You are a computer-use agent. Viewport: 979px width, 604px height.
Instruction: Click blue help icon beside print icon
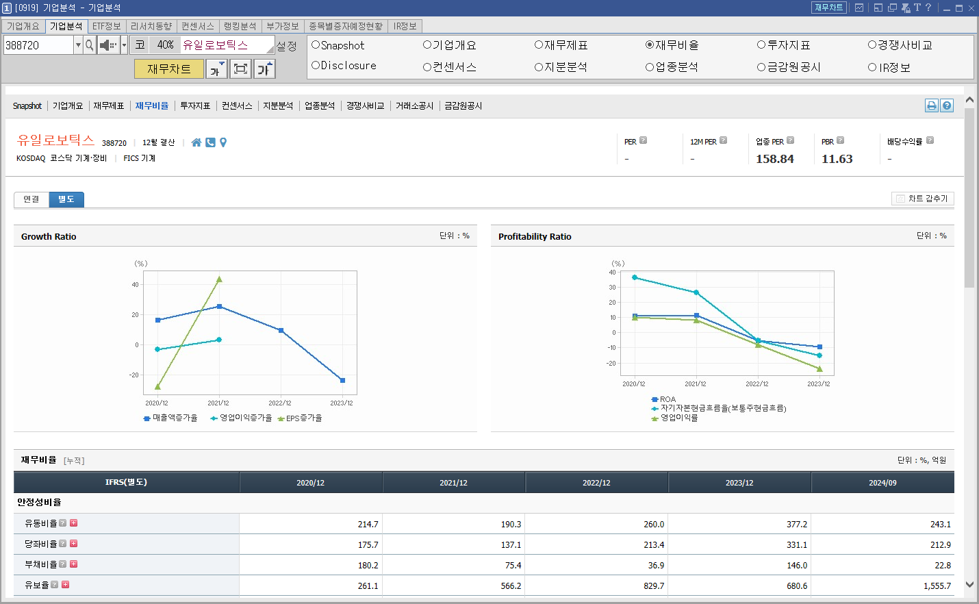tap(947, 105)
